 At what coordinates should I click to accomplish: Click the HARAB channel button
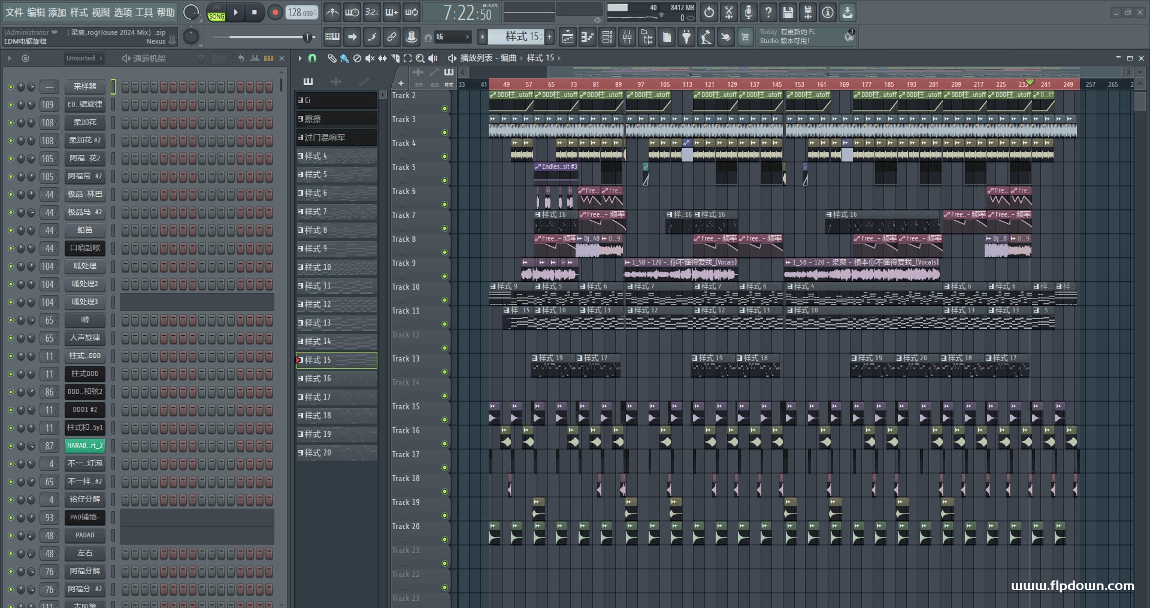click(85, 445)
